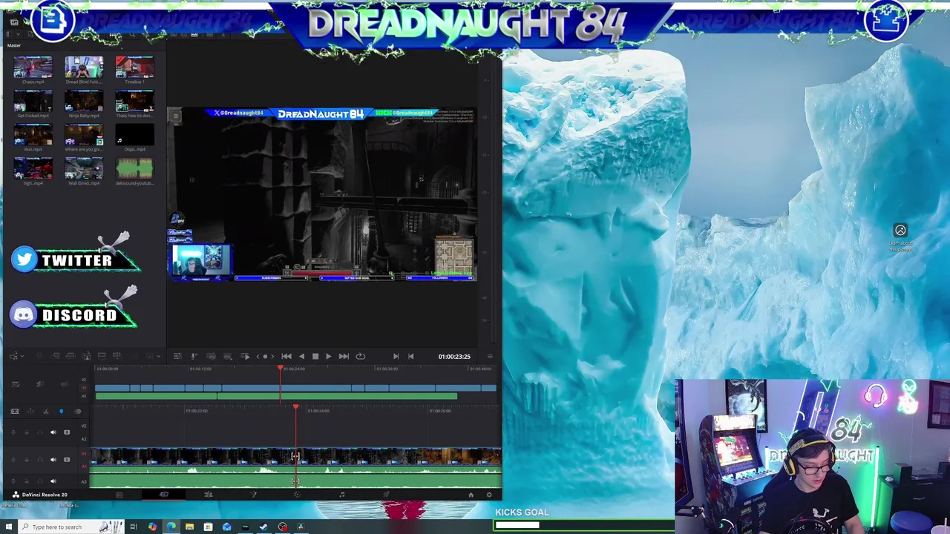Screen dimensions: 950x534
Task: Play the timeline in reverse
Action: (x=301, y=356)
